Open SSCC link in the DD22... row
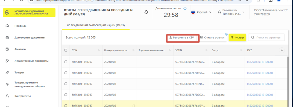 tap(260, 95)
